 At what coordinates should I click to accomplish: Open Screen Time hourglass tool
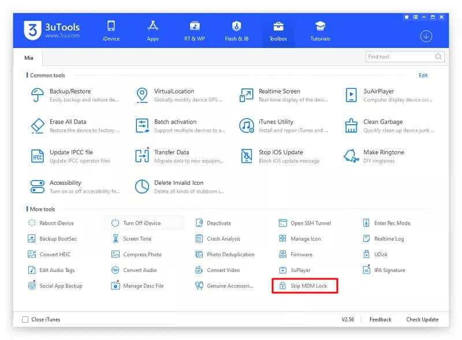(x=132, y=238)
